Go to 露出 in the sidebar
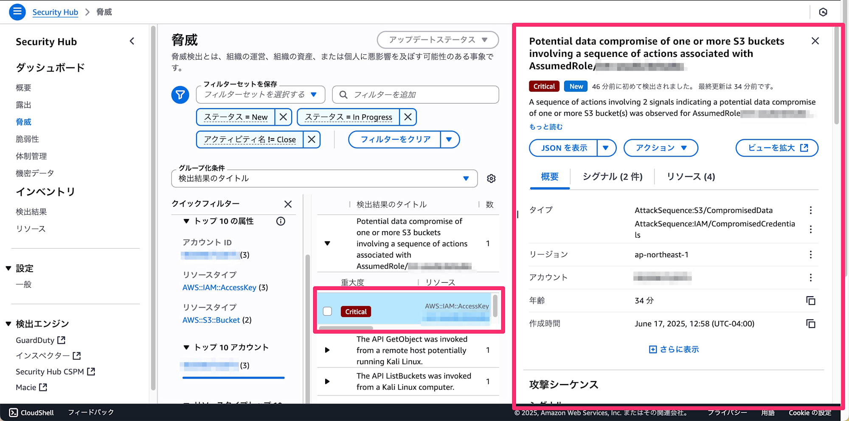 [x=23, y=105]
